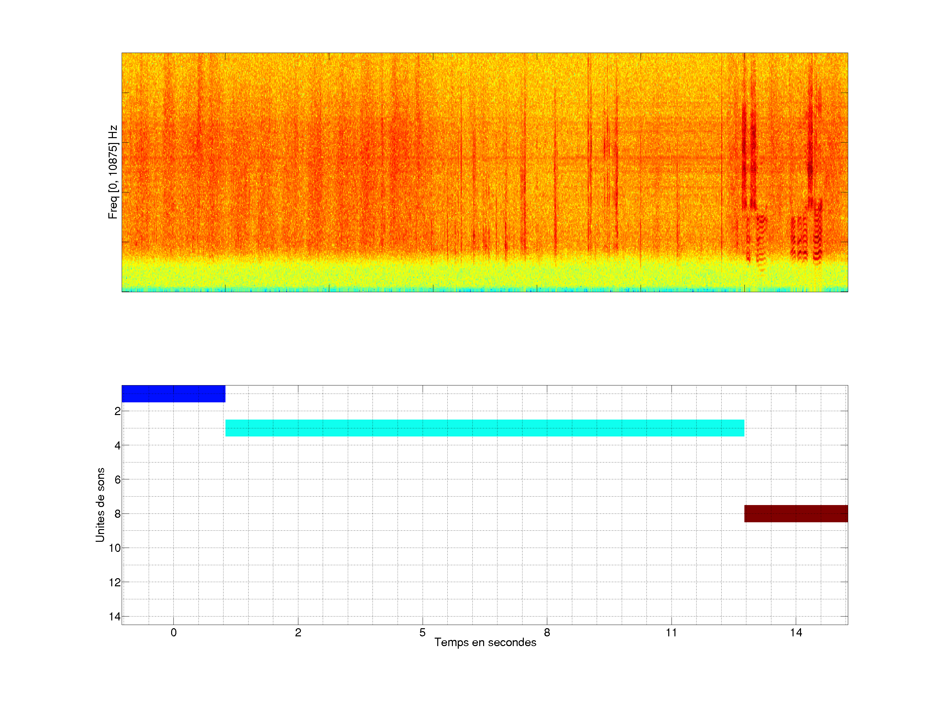Click the blue sound unit bar
Image resolution: width=937 pixels, height=702 pixels.
coord(173,394)
